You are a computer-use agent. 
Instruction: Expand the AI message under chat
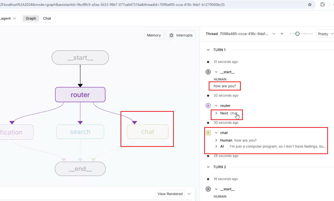[x=216, y=146]
